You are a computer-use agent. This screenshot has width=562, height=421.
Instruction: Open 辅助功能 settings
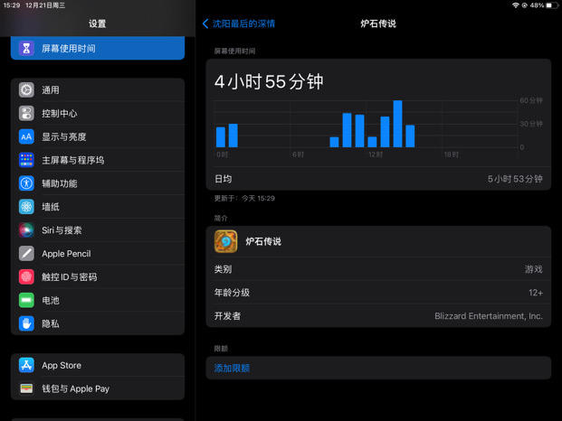click(x=98, y=183)
